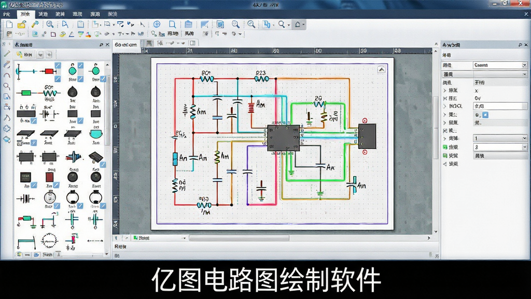Click the horizontal scrollbar under the canvas

coord(239,238)
